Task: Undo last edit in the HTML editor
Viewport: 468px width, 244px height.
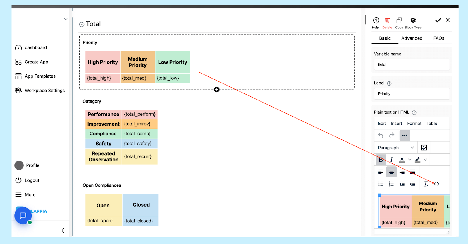Action: (381, 135)
